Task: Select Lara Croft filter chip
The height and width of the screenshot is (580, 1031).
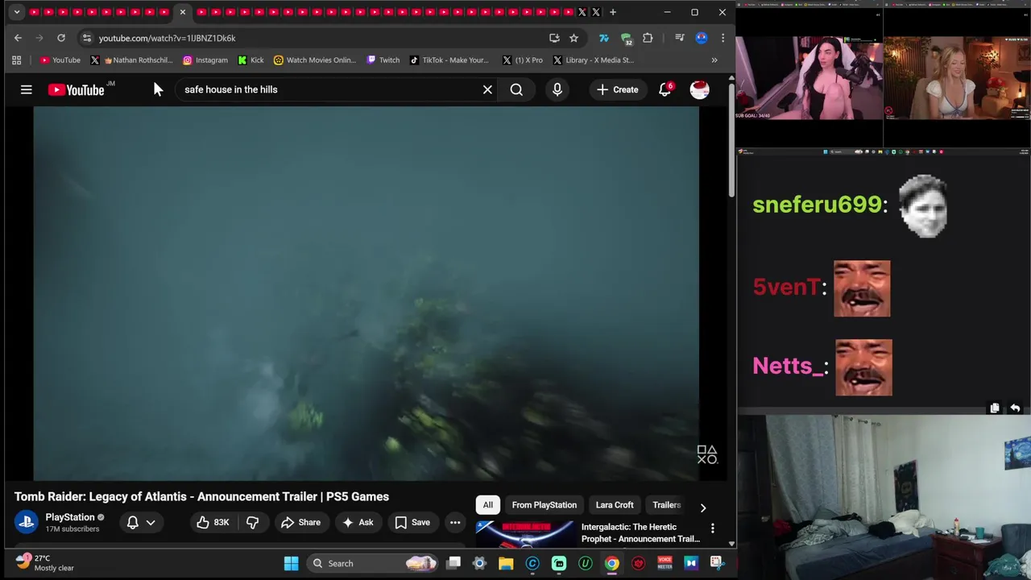Action: coord(615,504)
